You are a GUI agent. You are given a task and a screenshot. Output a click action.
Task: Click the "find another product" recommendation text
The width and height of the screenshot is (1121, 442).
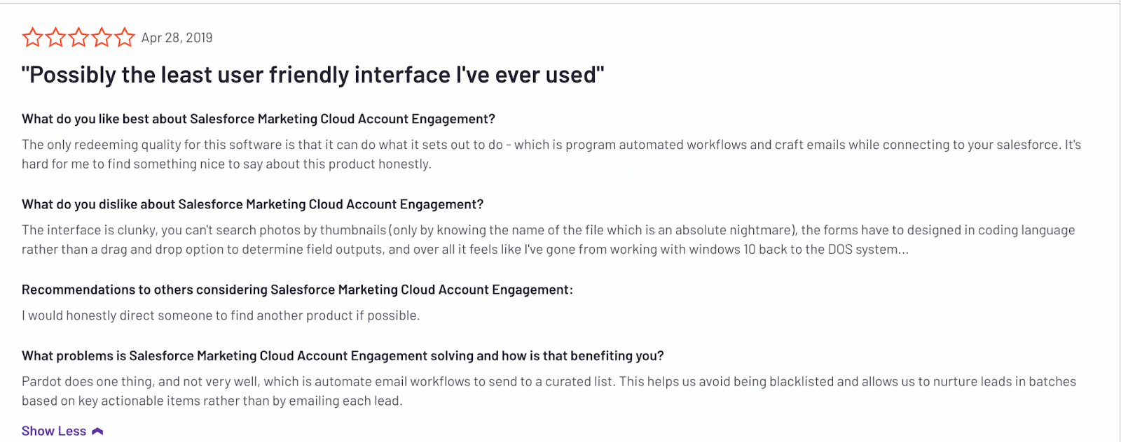(221, 315)
